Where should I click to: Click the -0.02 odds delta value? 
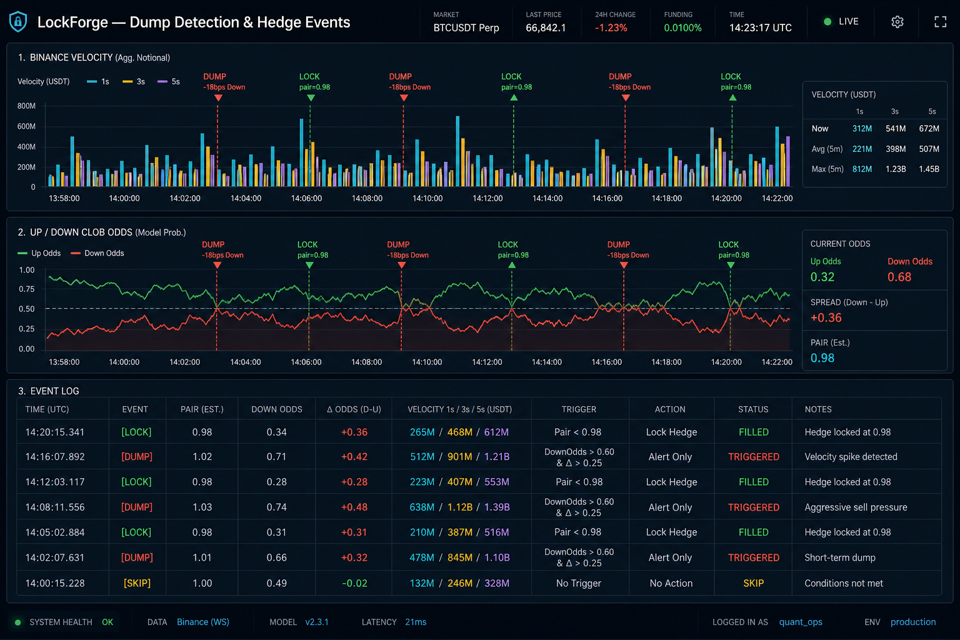coord(354,583)
